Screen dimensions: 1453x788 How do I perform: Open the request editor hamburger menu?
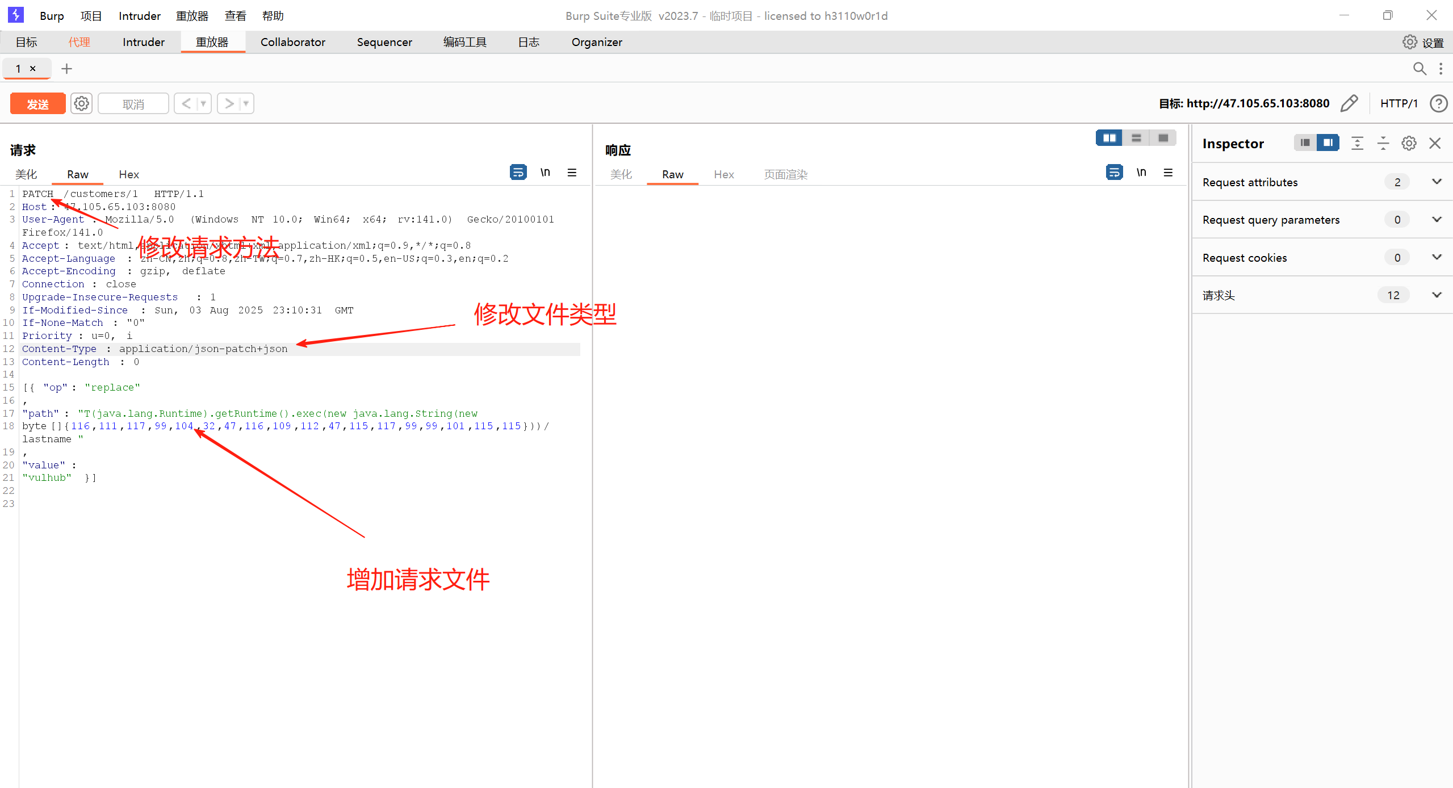[x=572, y=172]
